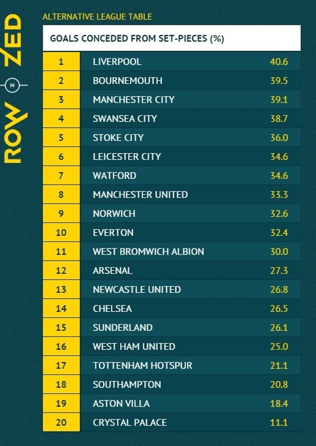The height and width of the screenshot is (446, 316).
Task: Choose Watford in the table
Action: click(x=114, y=176)
